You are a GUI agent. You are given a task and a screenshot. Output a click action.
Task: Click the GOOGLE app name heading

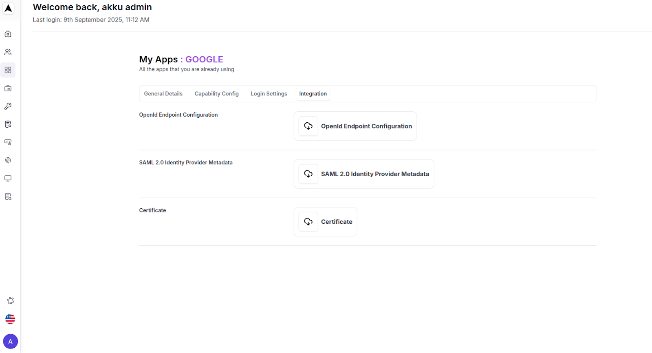204,60
